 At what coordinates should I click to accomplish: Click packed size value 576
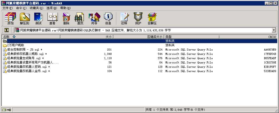pos(160,58)
